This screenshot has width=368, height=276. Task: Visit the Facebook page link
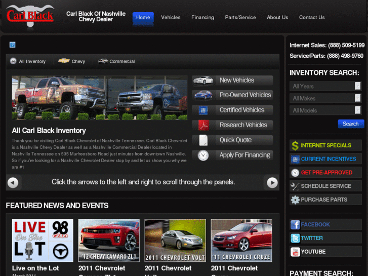tap(326, 224)
